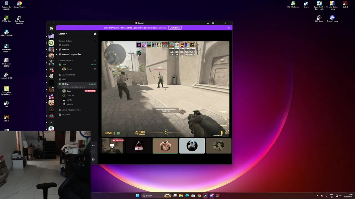This screenshot has height=199, width=355.
Task: Disconnect from voice with hang-up phone icon
Action: pyautogui.click(x=93, y=146)
